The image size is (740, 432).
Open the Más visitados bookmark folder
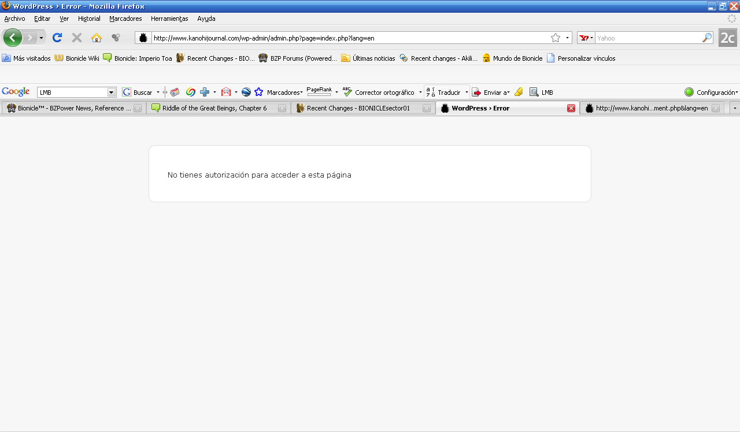click(27, 58)
